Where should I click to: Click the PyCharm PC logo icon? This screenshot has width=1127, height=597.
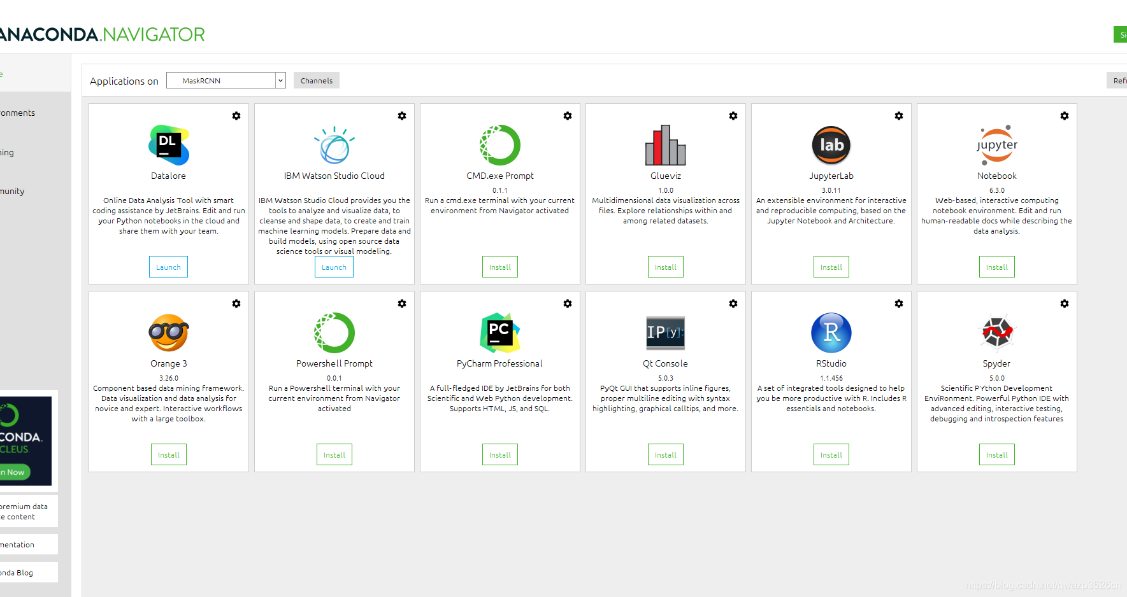500,333
